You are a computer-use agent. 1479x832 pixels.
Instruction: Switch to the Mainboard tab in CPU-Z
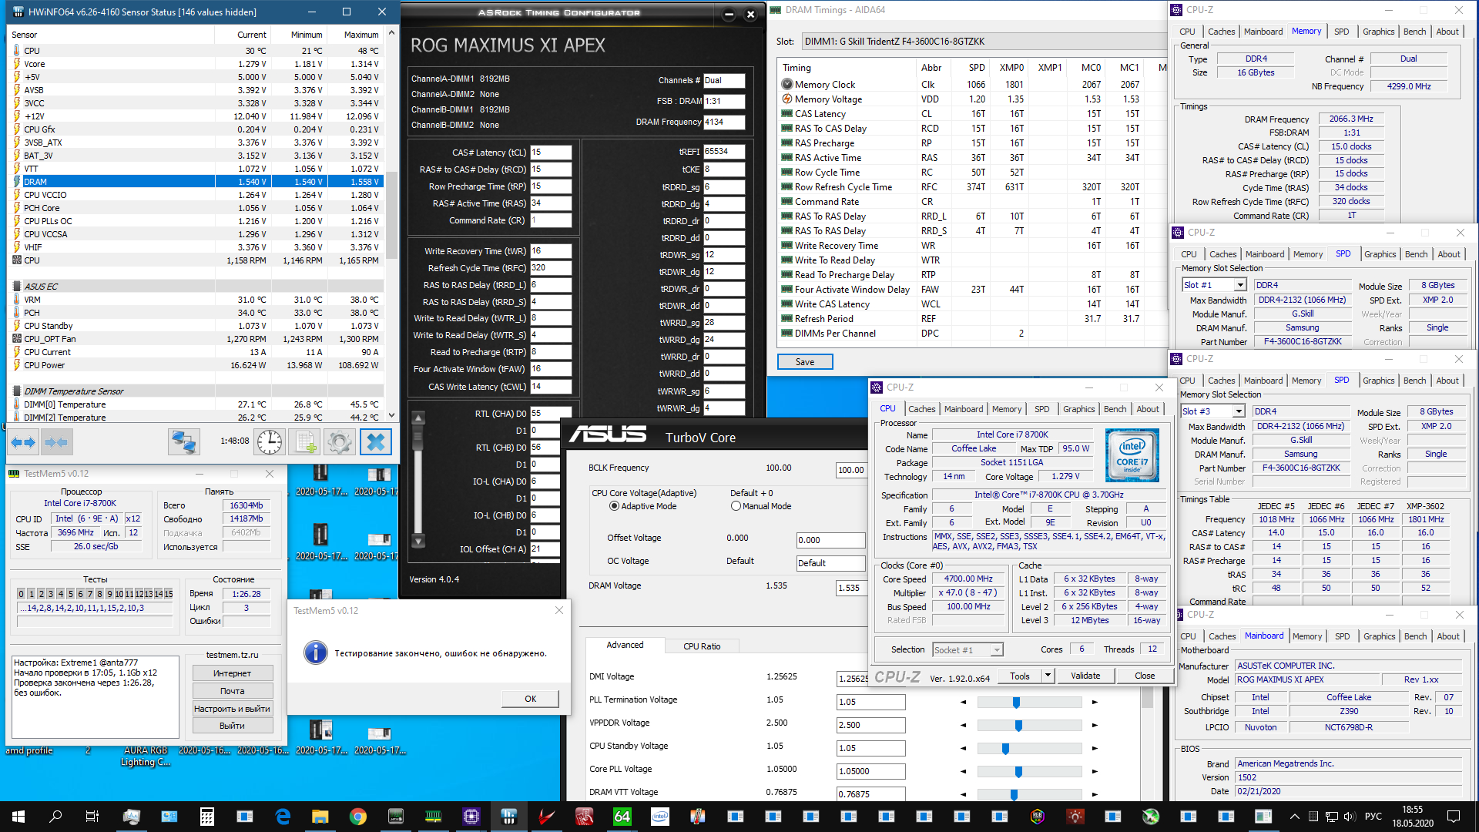tap(964, 409)
